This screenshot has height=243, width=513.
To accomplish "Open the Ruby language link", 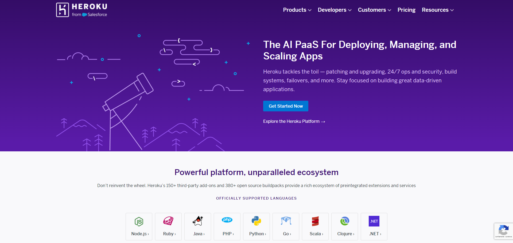I will tap(168, 226).
